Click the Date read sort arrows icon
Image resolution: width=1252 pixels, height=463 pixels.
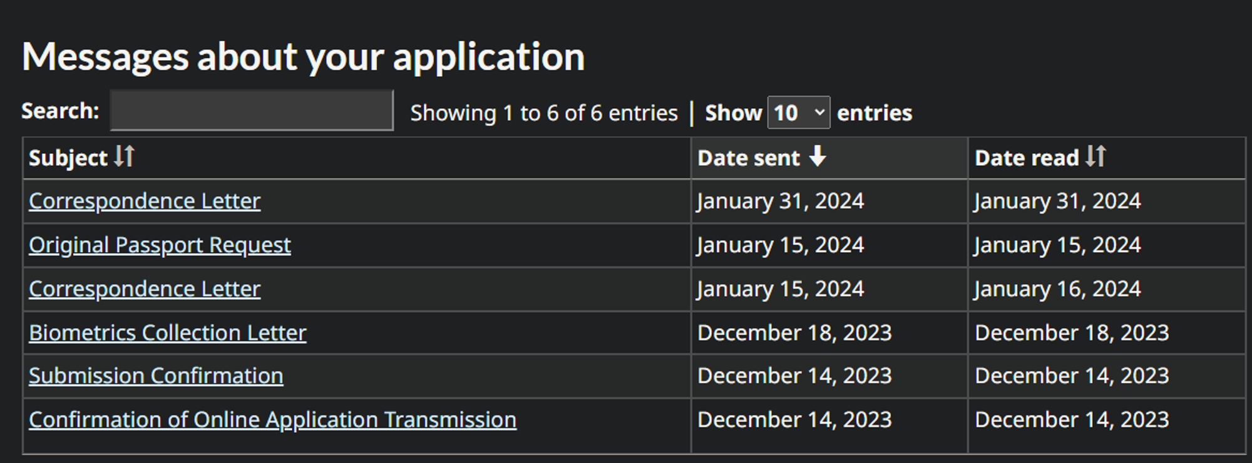pyautogui.click(x=1095, y=156)
